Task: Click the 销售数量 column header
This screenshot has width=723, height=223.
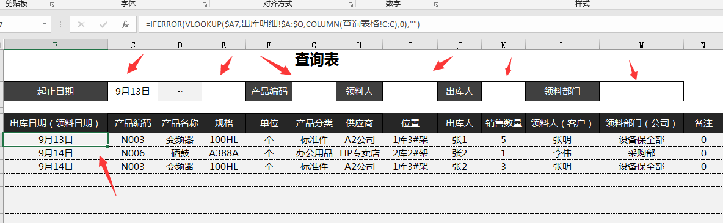Action: tap(504, 123)
